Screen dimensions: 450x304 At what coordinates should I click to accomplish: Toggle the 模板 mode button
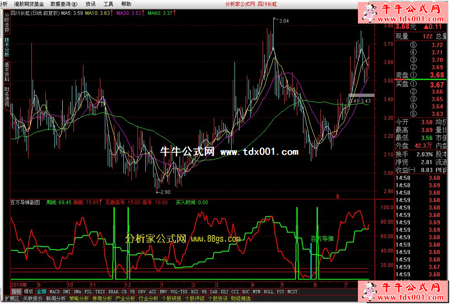[x=28, y=292]
